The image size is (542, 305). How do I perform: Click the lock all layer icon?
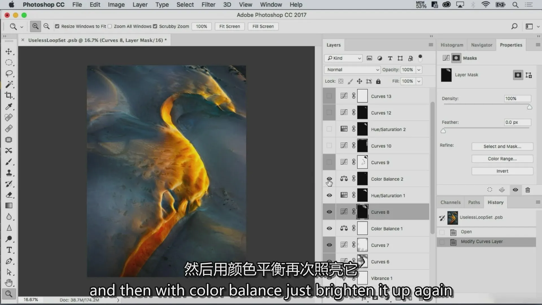click(x=378, y=81)
